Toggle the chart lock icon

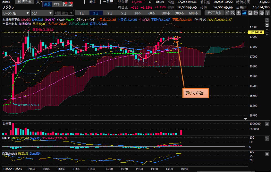pyautogui.click(x=267, y=25)
